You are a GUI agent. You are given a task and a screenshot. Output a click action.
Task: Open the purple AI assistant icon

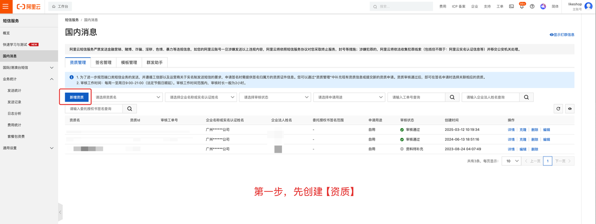tap(543, 7)
